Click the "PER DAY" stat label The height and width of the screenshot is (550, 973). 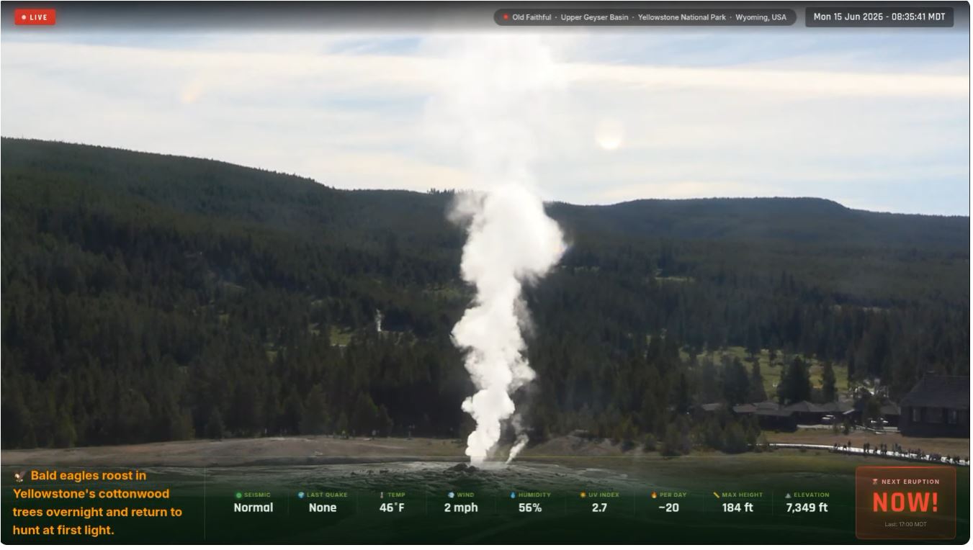coord(672,495)
